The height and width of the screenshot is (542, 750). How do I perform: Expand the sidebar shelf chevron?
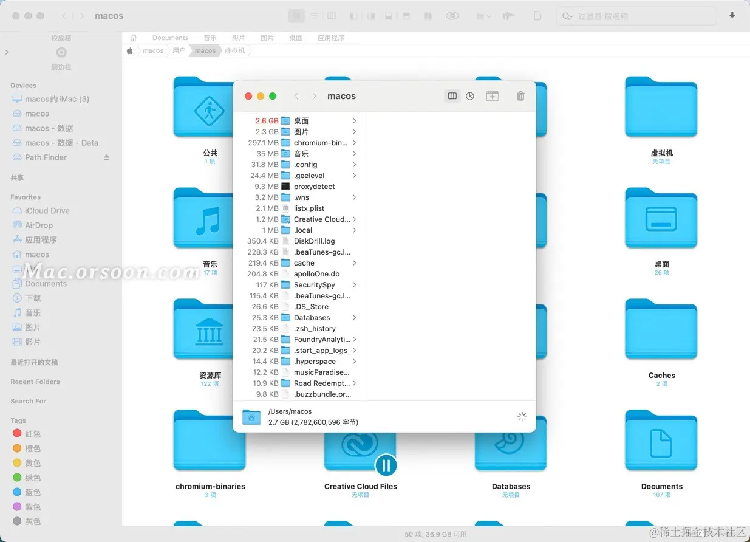(x=7, y=52)
